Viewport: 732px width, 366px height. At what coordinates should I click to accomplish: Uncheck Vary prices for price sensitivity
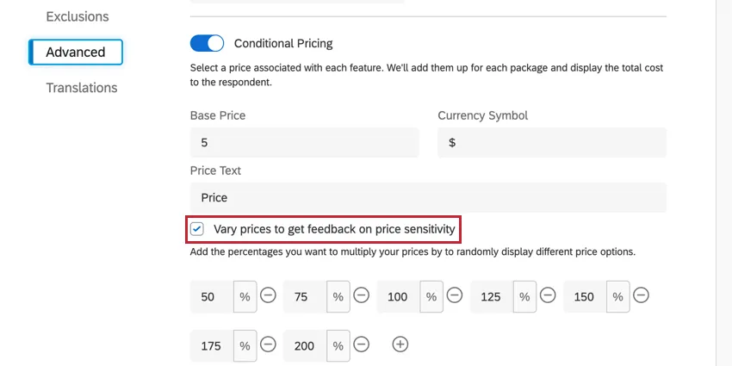click(198, 229)
